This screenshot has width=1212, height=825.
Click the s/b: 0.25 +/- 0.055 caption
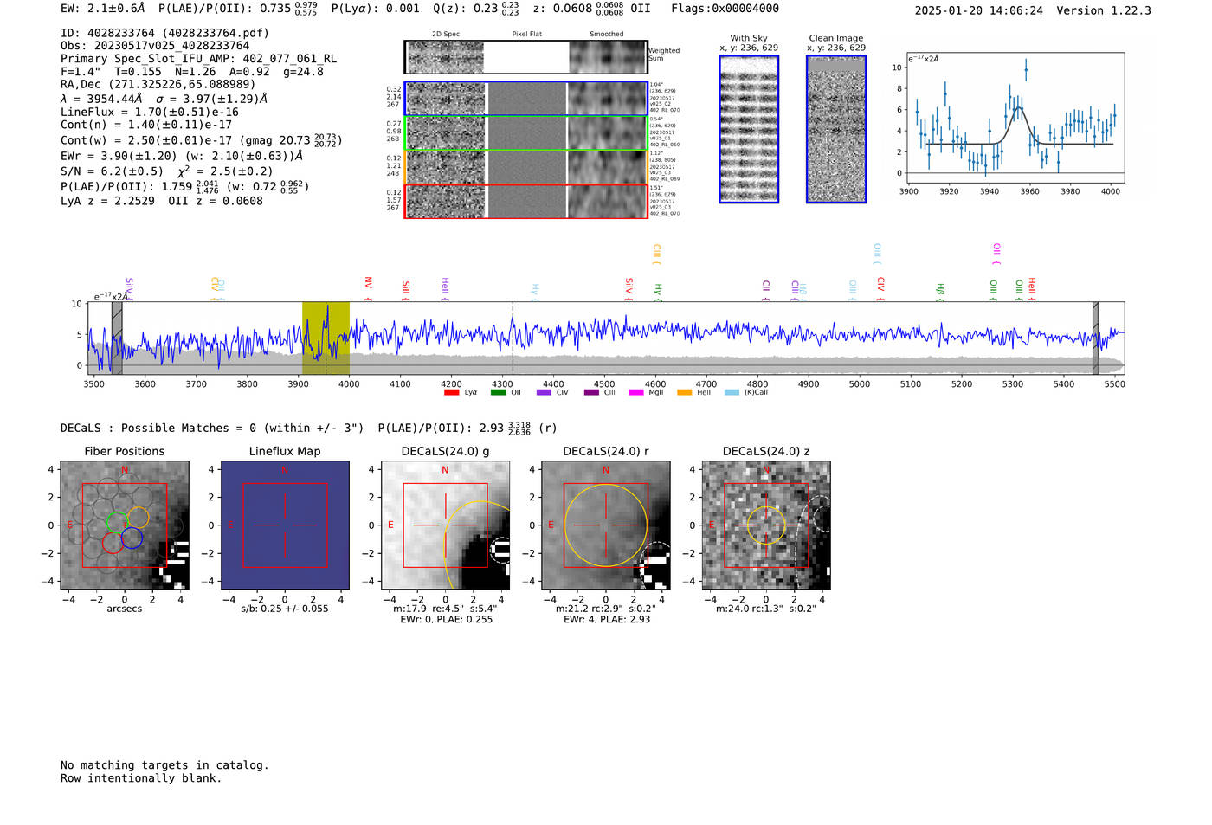(285, 609)
